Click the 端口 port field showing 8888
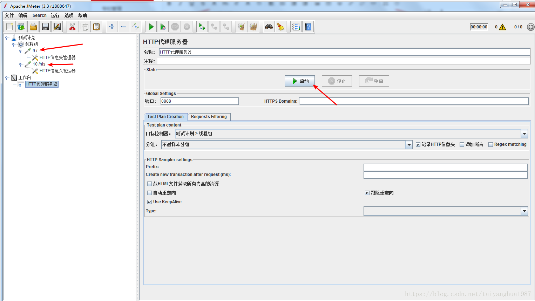 [199, 101]
